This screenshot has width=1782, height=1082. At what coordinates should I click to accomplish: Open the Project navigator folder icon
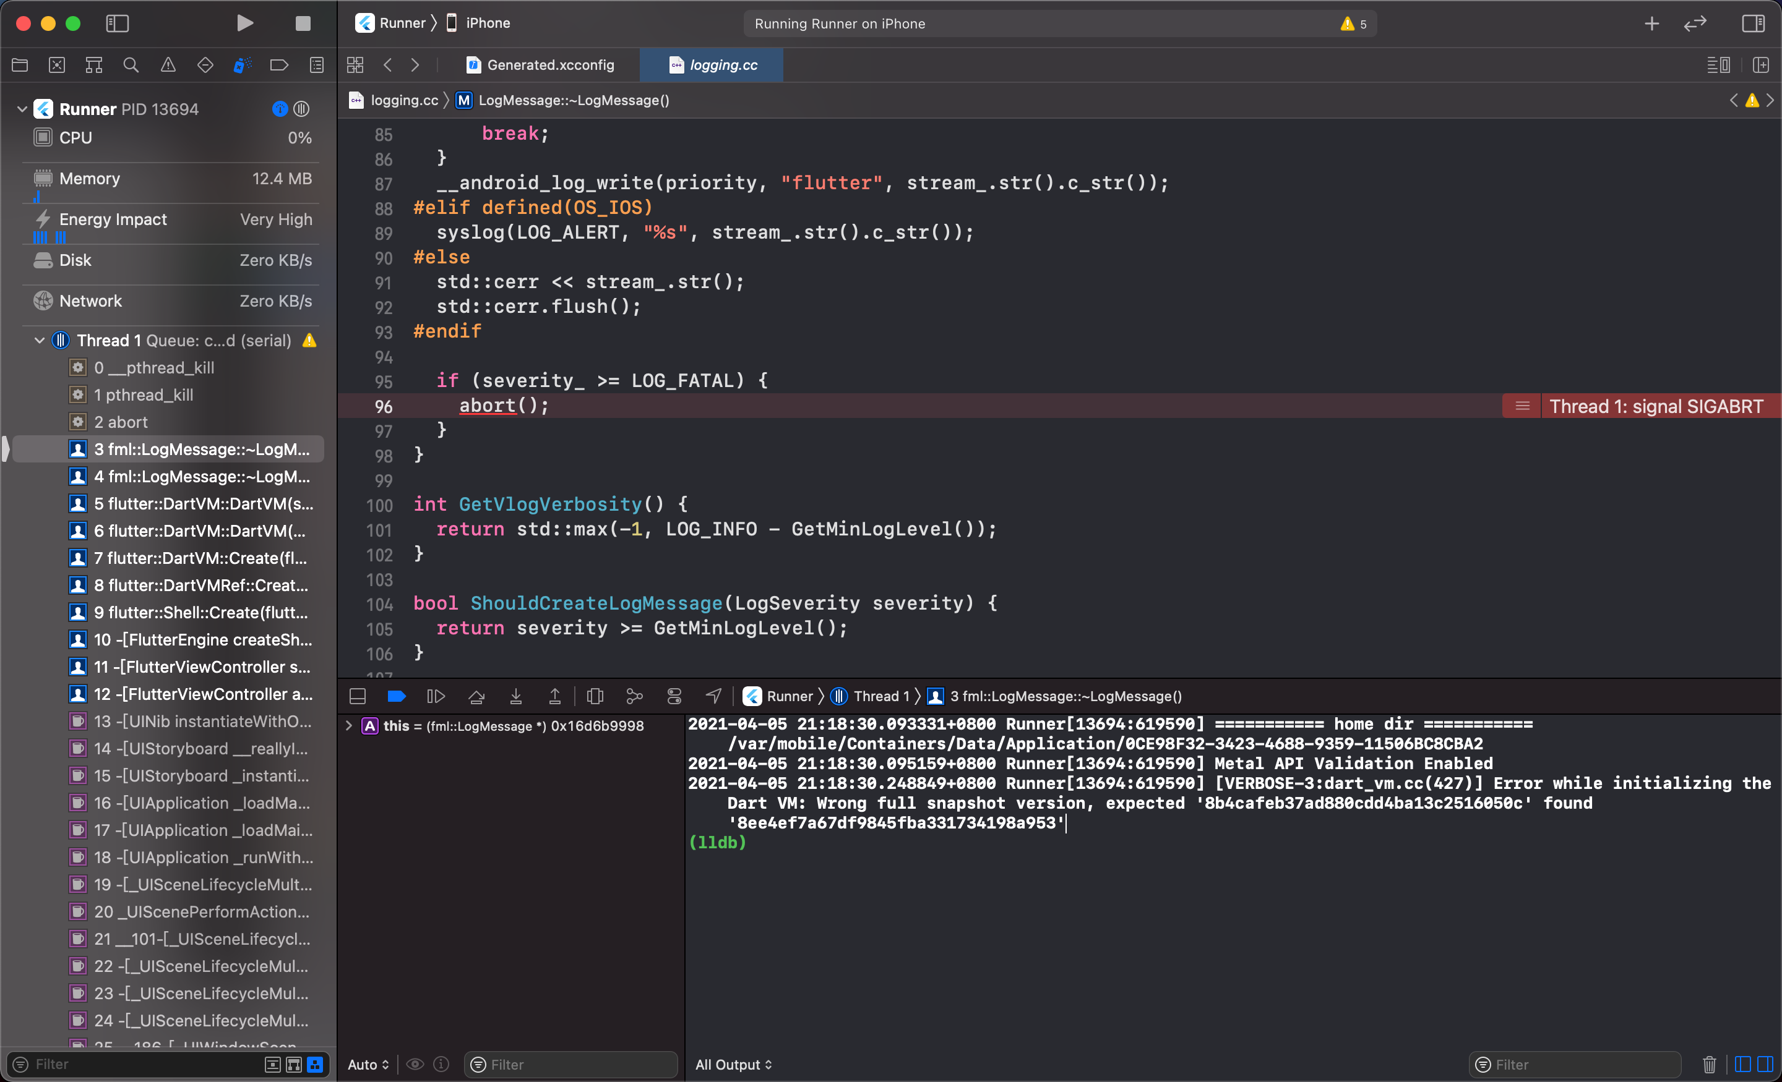coord(20,64)
